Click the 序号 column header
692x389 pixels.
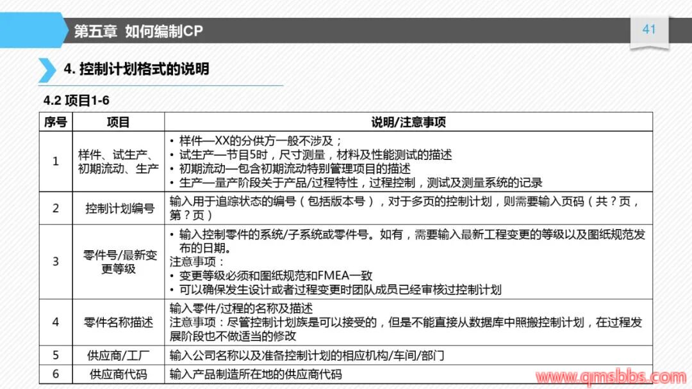56,122
